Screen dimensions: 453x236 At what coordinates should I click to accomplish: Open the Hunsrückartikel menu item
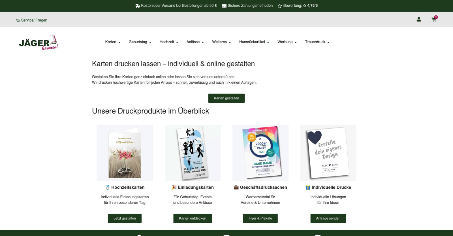252,42
